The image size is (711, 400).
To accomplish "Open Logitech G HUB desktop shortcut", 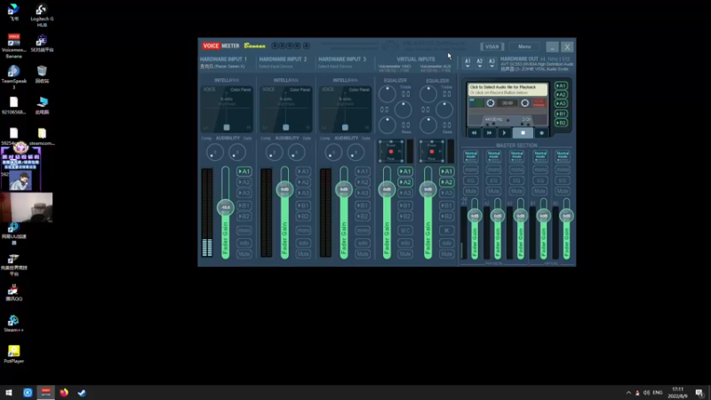I will pyautogui.click(x=42, y=15).
